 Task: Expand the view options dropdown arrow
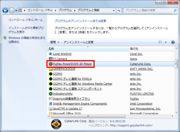coord(166,42)
